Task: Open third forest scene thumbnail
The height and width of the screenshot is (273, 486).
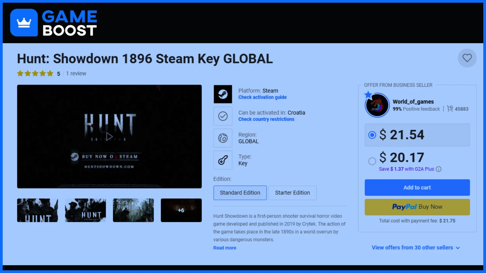Action: click(133, 210)
